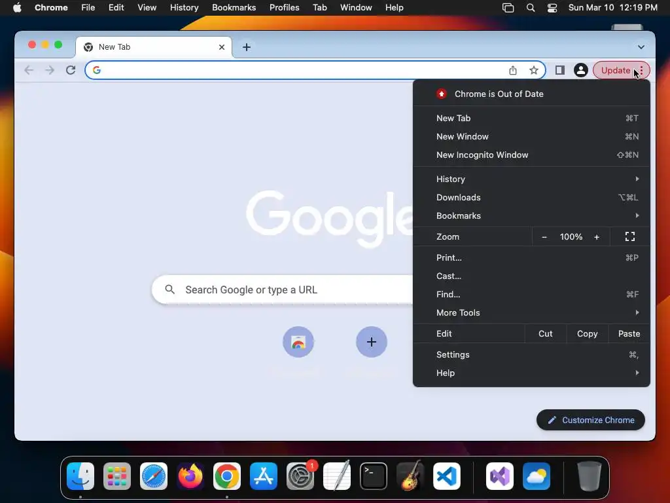Open the File menu in menu bar
Image resolution: width=670 pixels, height=503 pixels.
tap(88, 8)
